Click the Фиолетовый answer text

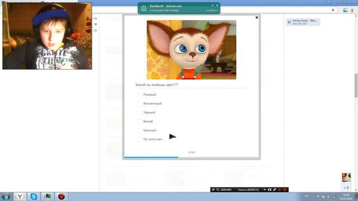153,103
